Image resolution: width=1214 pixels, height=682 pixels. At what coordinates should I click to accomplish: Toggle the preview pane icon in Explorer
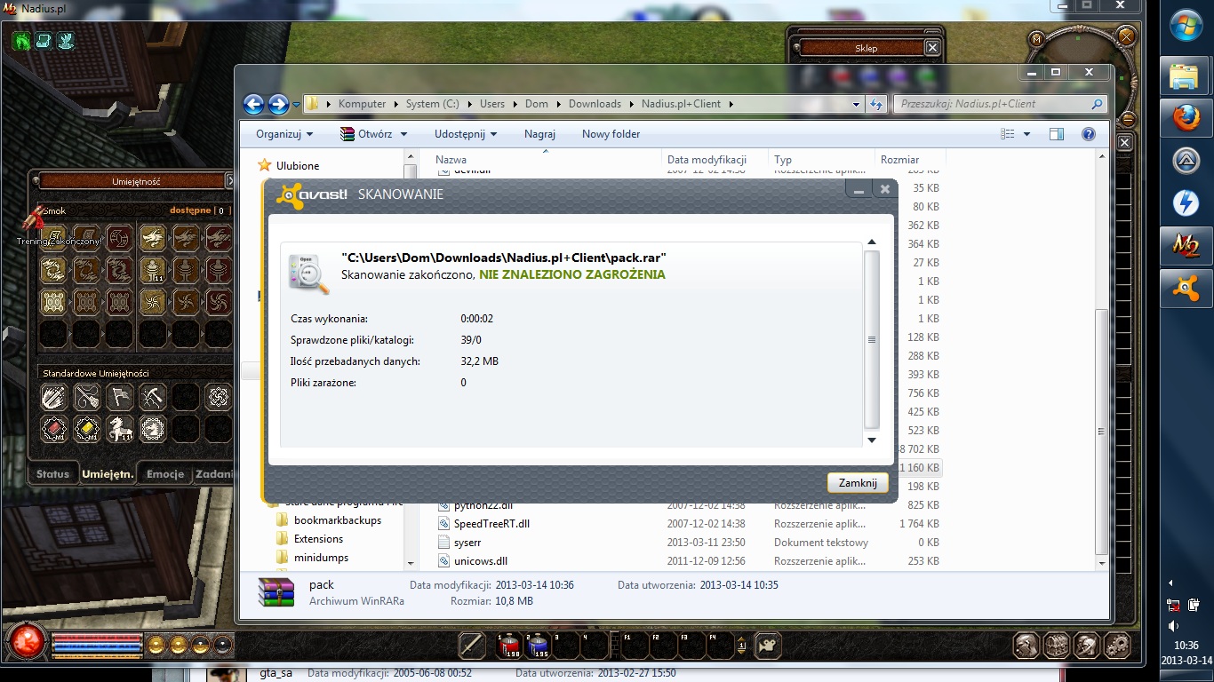click(1057, 134)
